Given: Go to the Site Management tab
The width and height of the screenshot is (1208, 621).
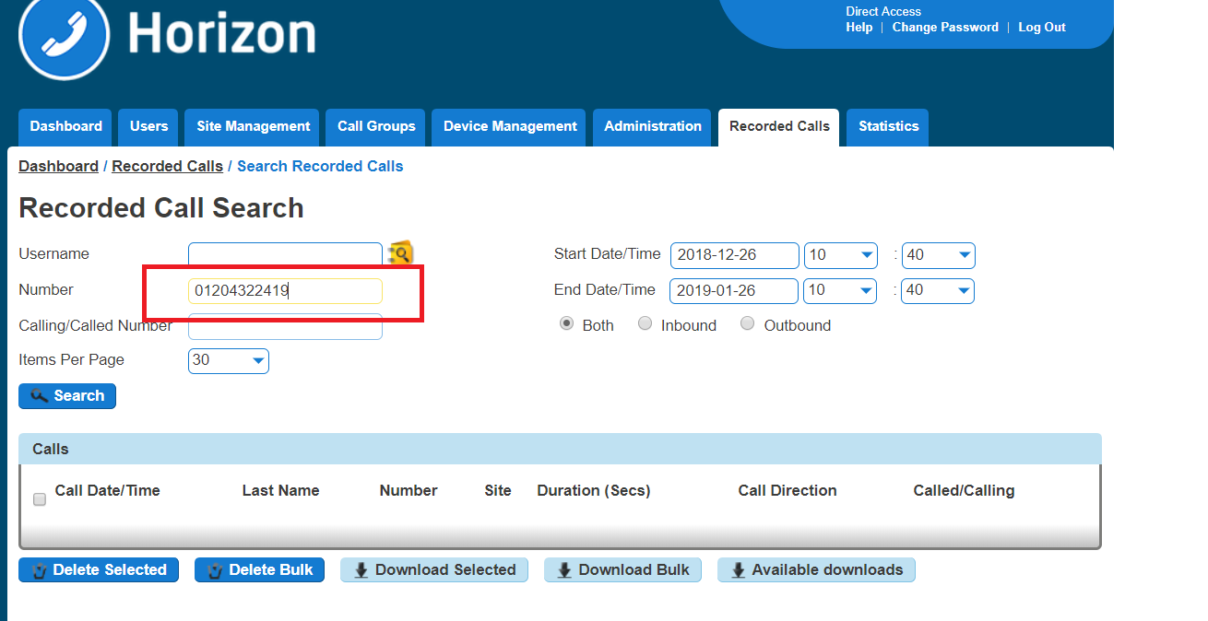Looking at the screenshot, I should point(254,127).
